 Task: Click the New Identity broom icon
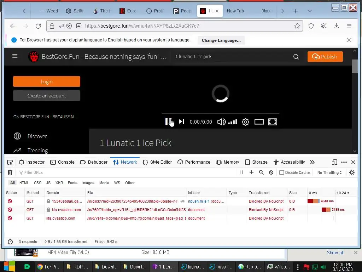click(x=324, y=26)
